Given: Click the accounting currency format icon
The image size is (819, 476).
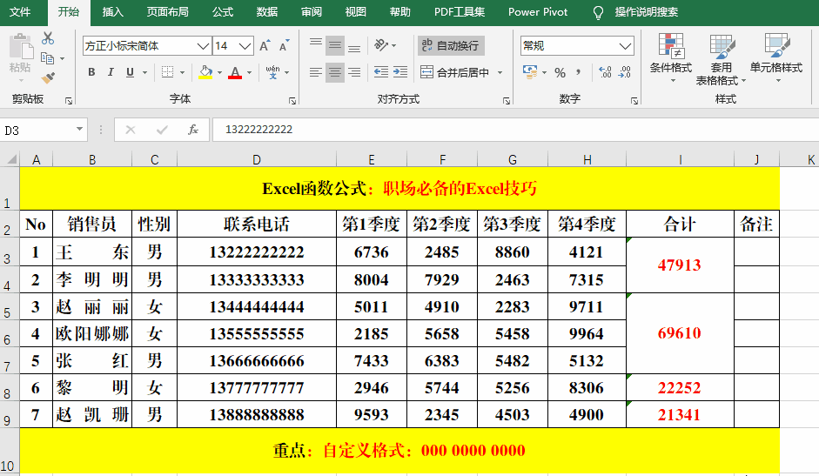Looking at the screenshot, I should pyautogui.click(x=530, y=72).
